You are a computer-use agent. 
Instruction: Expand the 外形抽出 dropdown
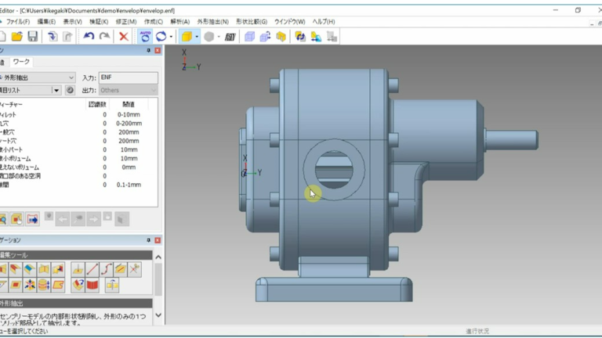click(x=71, y=78)
